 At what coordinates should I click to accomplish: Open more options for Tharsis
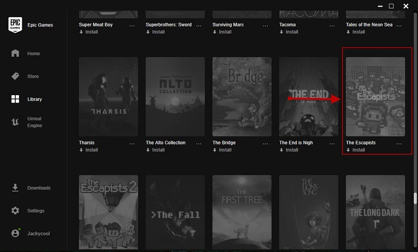click(132, 144)
